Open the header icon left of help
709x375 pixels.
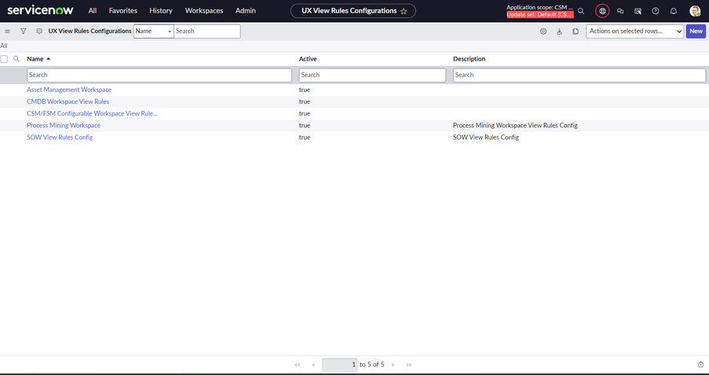pos(638,11)
